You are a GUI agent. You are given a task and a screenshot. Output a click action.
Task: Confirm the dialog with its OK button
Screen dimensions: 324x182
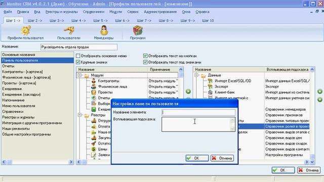point(197,158)
